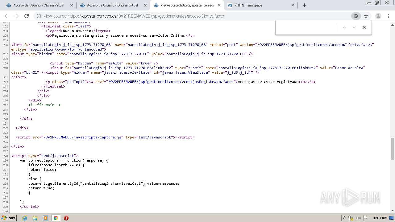This screenshot has width=395, height=222.
Task: View site information icon in address bar
Action: click(x=39, y=16)
